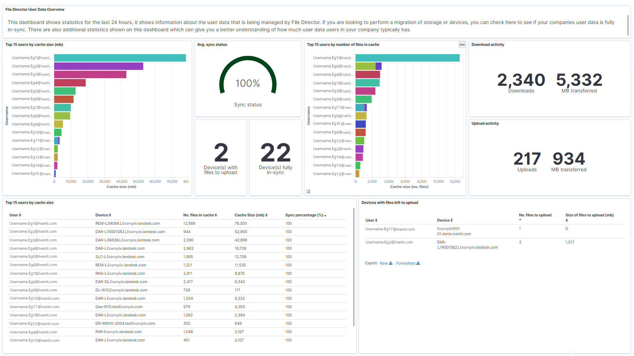Toggle No. files to upload ascending sort
This screenshot has height=356, width=634.
click(520, 220)
